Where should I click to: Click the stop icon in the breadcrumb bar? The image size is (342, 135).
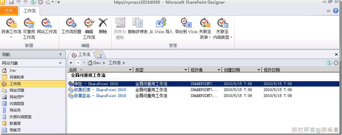coord(336,63)
